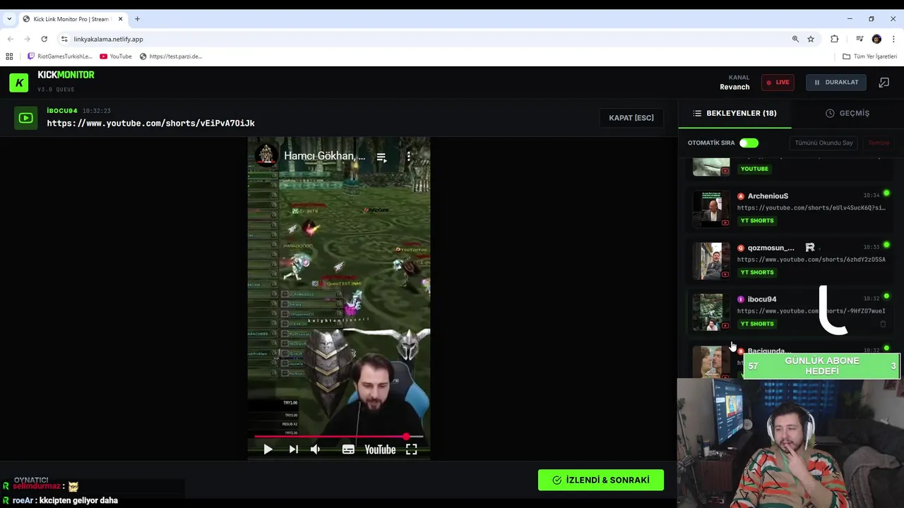Click the YT SHORTS tag on qozmosun_ entry
The width and height of the screenshot is (904, 508).
click(x=757, y=272)
